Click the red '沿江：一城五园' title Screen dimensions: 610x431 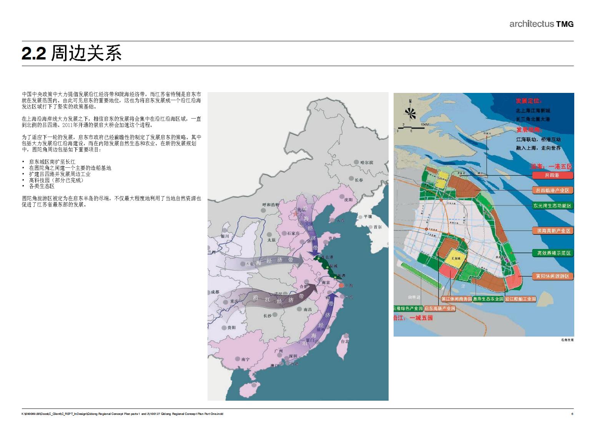[414, 318]
